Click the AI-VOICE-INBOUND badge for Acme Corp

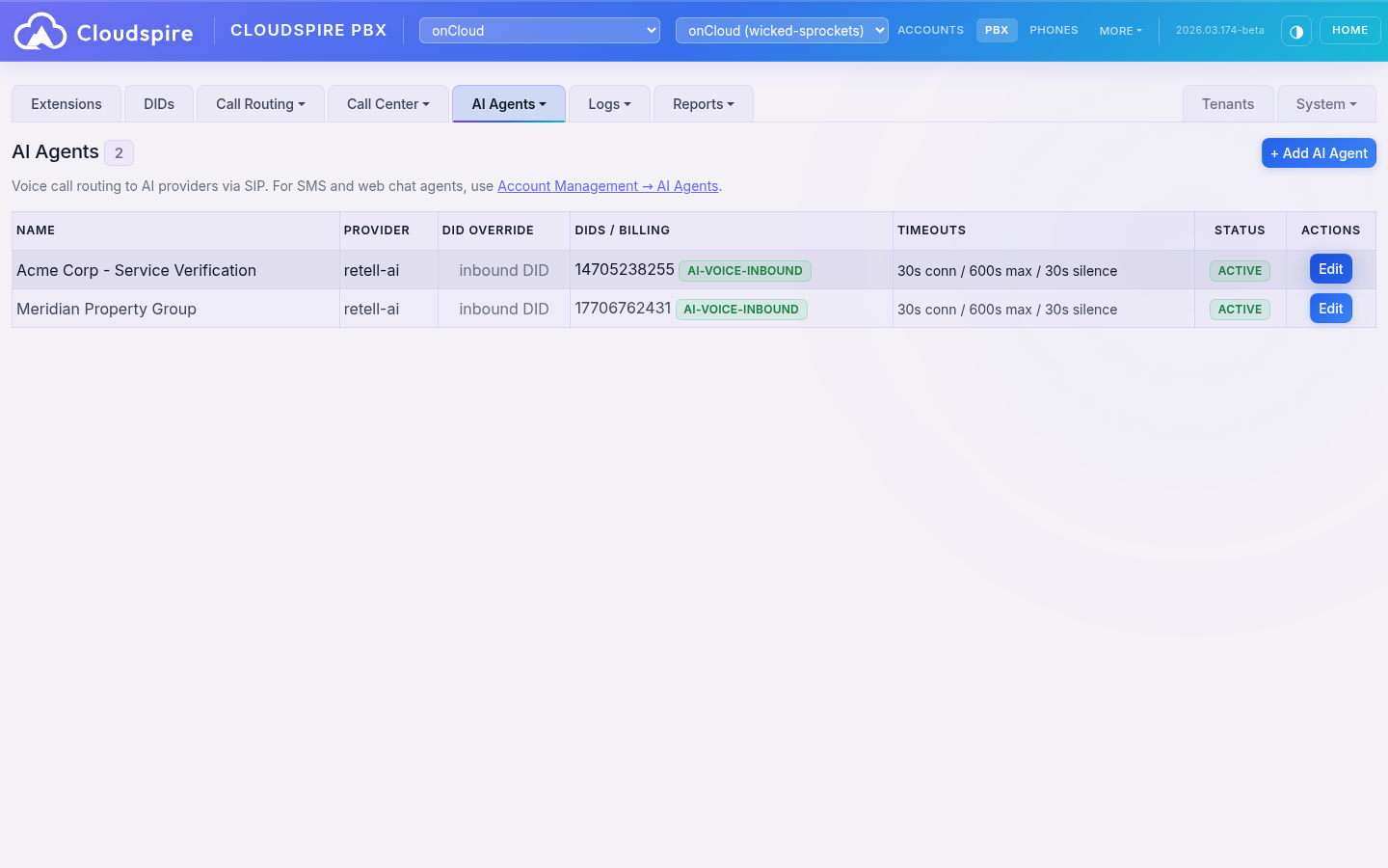coord(744,271)
